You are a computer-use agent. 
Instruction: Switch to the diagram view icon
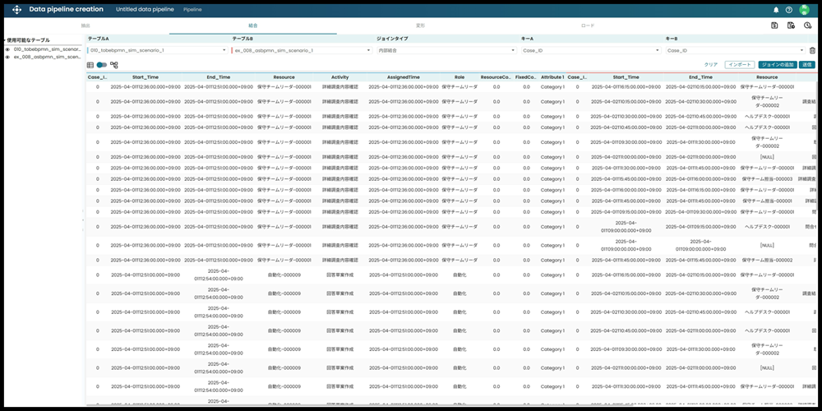point(114,64)
